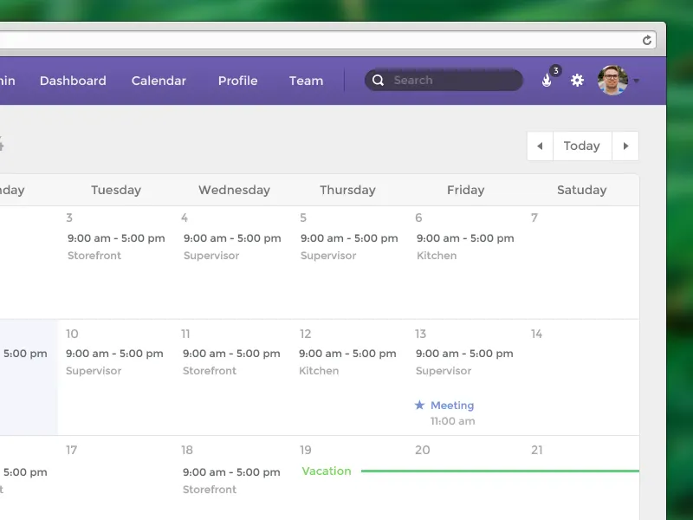
Task: Open the flame notifications icon with badge
Action: pos(547,81)
